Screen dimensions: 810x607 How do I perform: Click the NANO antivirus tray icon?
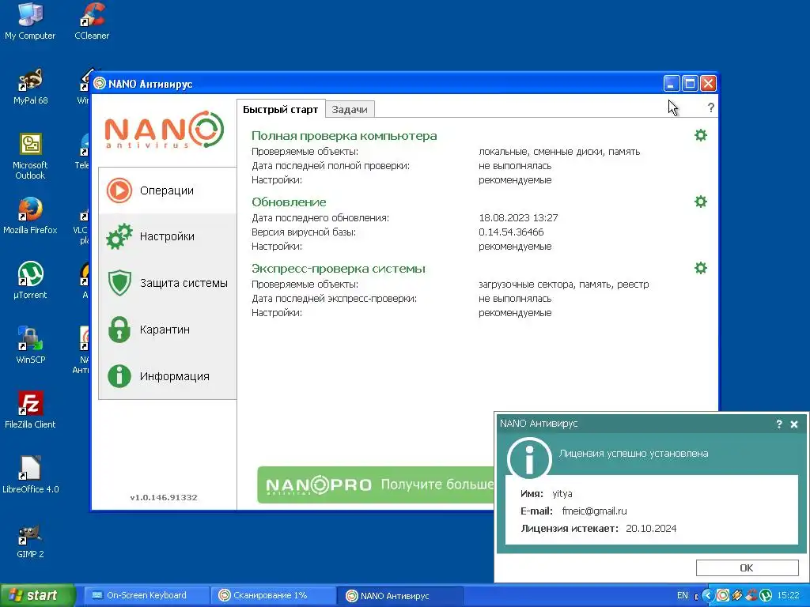tap(723, 596)
